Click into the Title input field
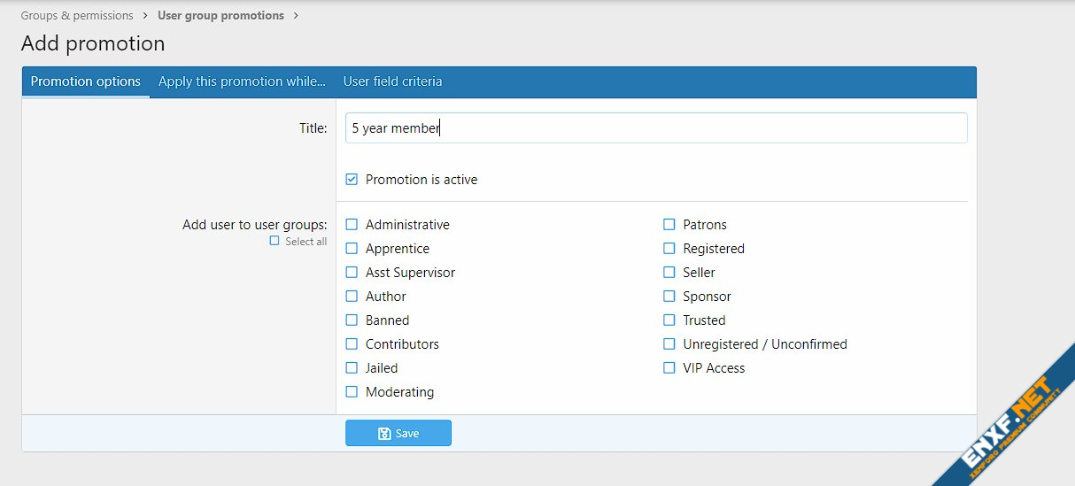 [655, 127]
